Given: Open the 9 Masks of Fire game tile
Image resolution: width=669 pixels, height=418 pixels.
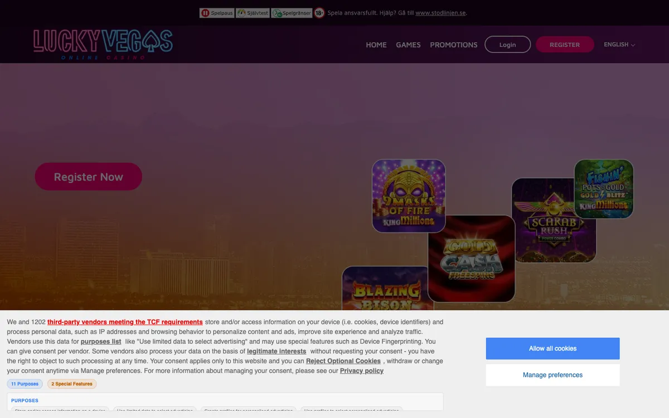Looking at the screenshot, I should tap(409, 196).
